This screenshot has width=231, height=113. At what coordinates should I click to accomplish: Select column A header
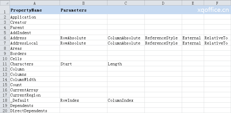click(x=35, y=3)
